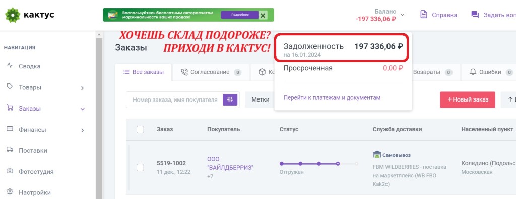Viewport: 516px width, 199px height.
Task: Click the Сводка pulse icon
Action: tap(10, 65)
